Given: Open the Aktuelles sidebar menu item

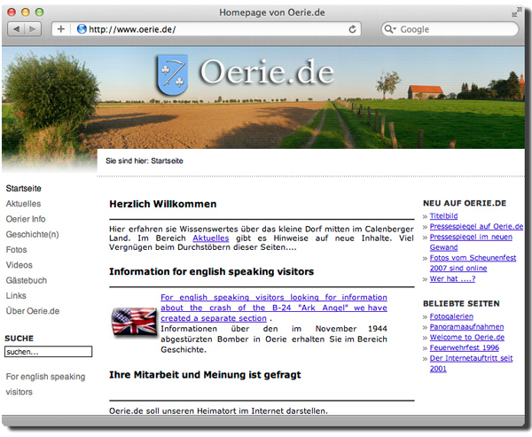Looking at the screenshot, I should [x=23, y=204].
